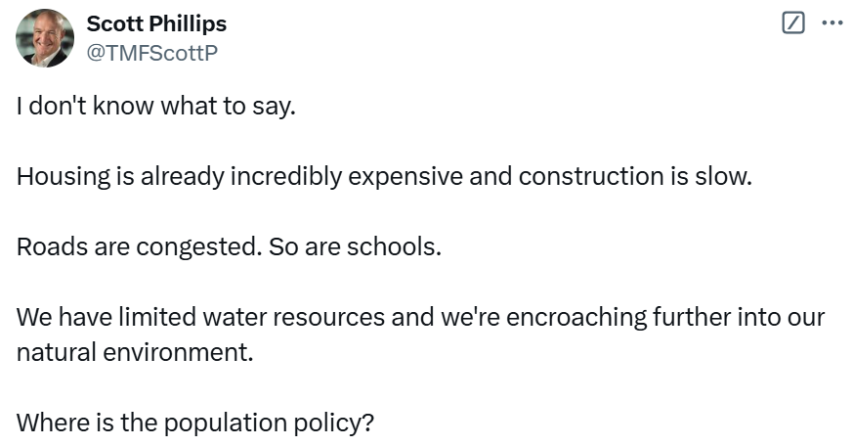Click Scott Phillips' profile avatar
Viewport: 853px width, 446px height.
[45, 38]
